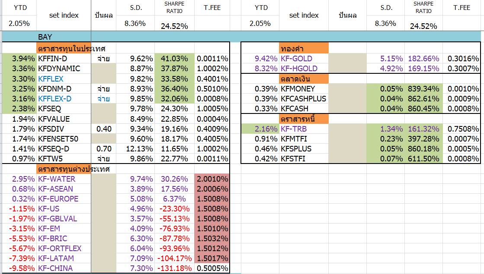Viewport: 484px width, 274px height.
Task: Click the 397.28% Sharpe ratio cell
Action: [423, 139]
